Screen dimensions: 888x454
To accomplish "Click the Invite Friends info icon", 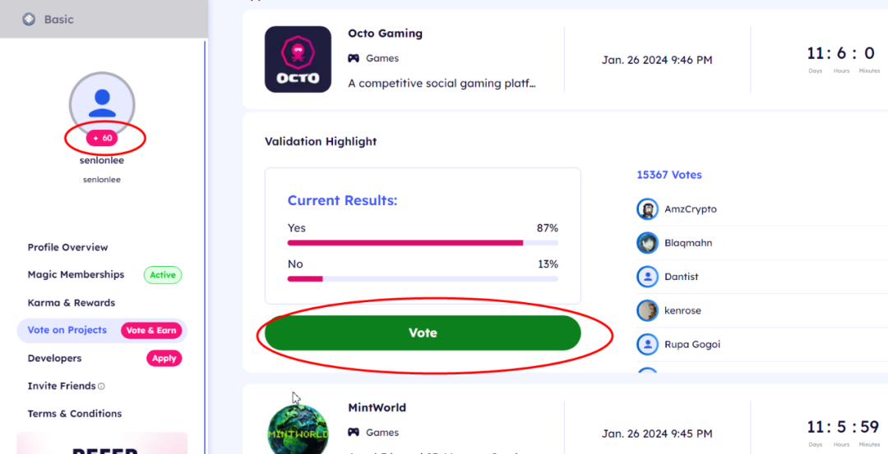I will (x=101, y=387).
